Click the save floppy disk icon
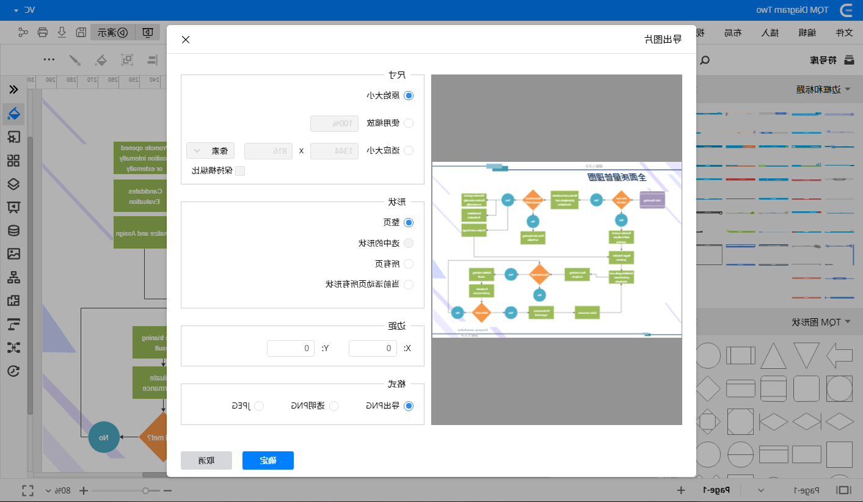The width and height of the screenshot is (863, 502). click(x=81, y=32)
